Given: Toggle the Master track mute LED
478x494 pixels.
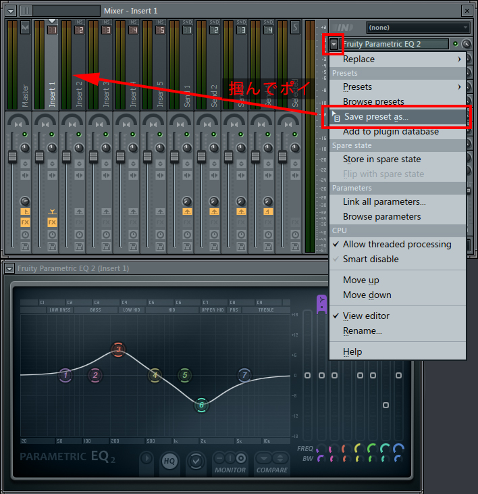Looking at the screenshot, I should [25, 134].
